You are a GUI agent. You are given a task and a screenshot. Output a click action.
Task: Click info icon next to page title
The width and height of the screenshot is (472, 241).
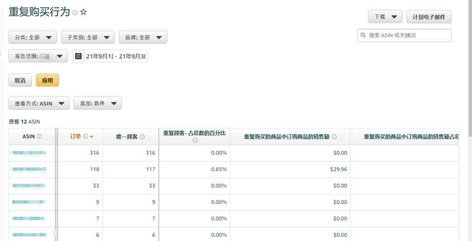click(75, 13)
